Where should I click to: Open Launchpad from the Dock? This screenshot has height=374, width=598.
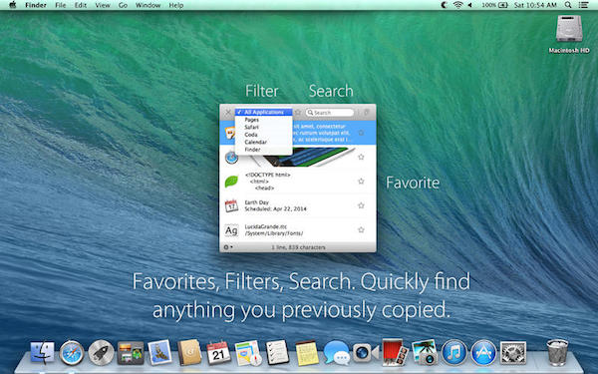tap(101, 353)
